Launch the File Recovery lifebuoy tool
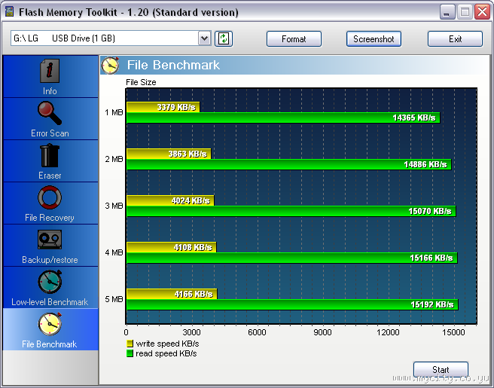 pos(50,198)
